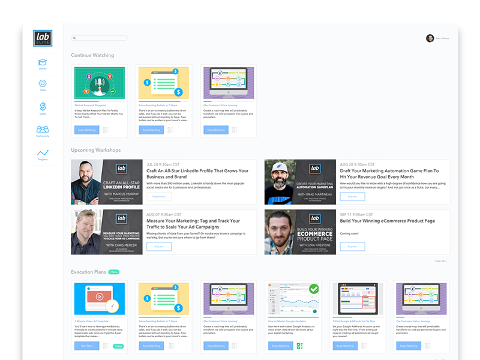Click the new badge beside Execution Plans
The width and height of the screenshot is (480, 360).
click(x=114, y=272)
